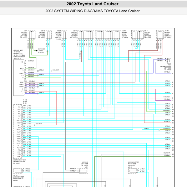Click the "RED/BLU" wire label at pin 13
The image size is (187, 187).
32,88
